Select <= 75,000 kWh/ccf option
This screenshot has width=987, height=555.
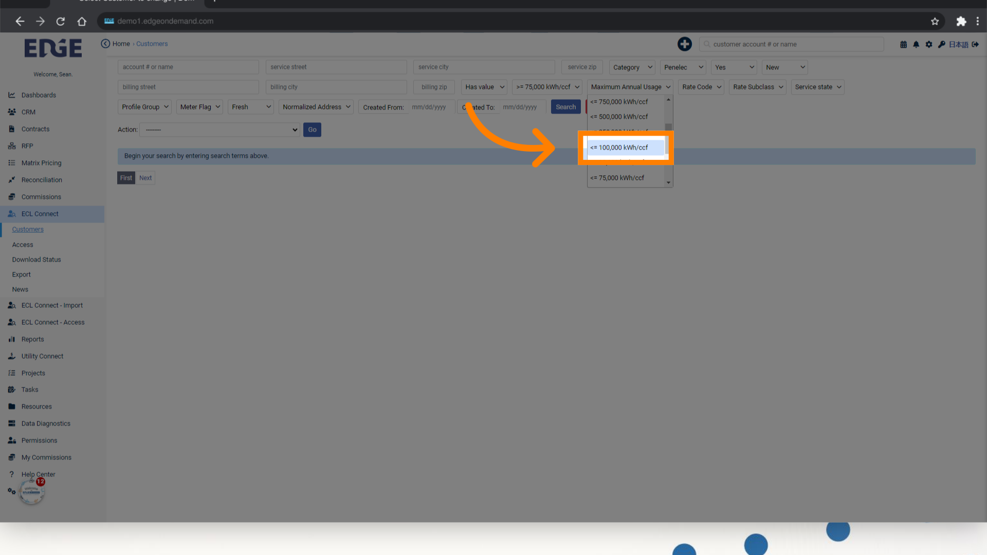pos(626,178)
